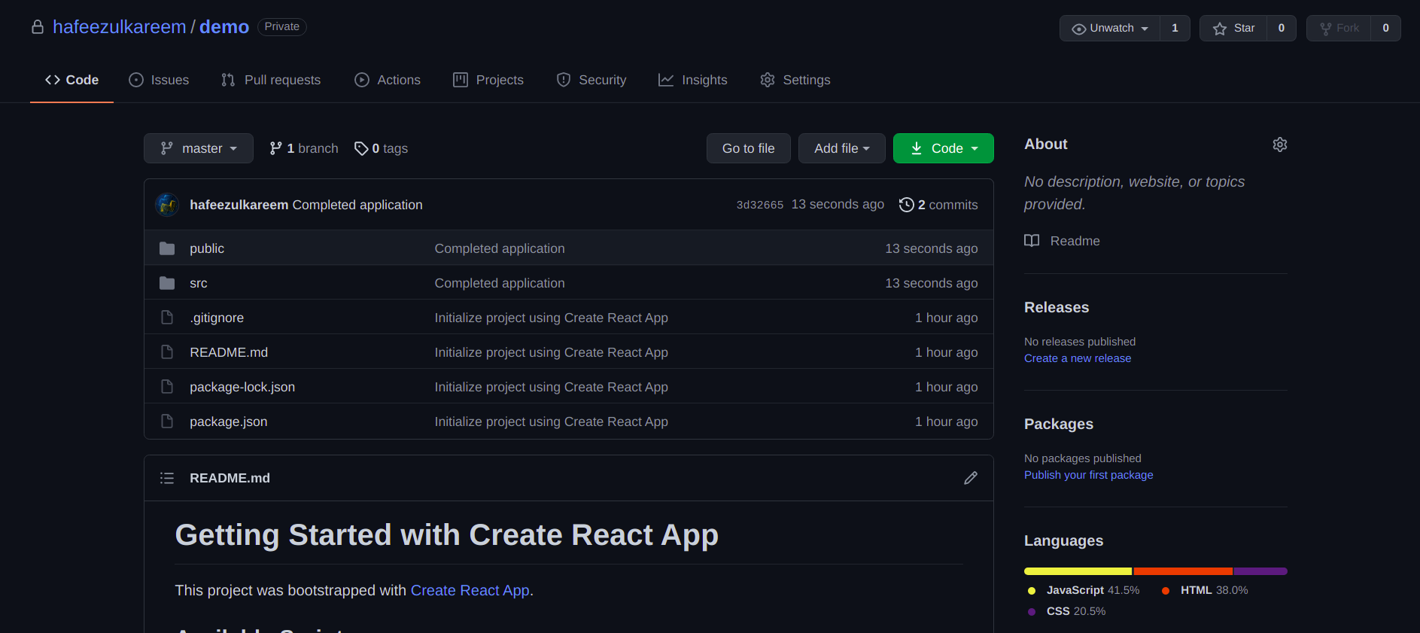Click the branch count icon
The height and width of the screenshot is (633, 1420).
(x=276, y=148)
